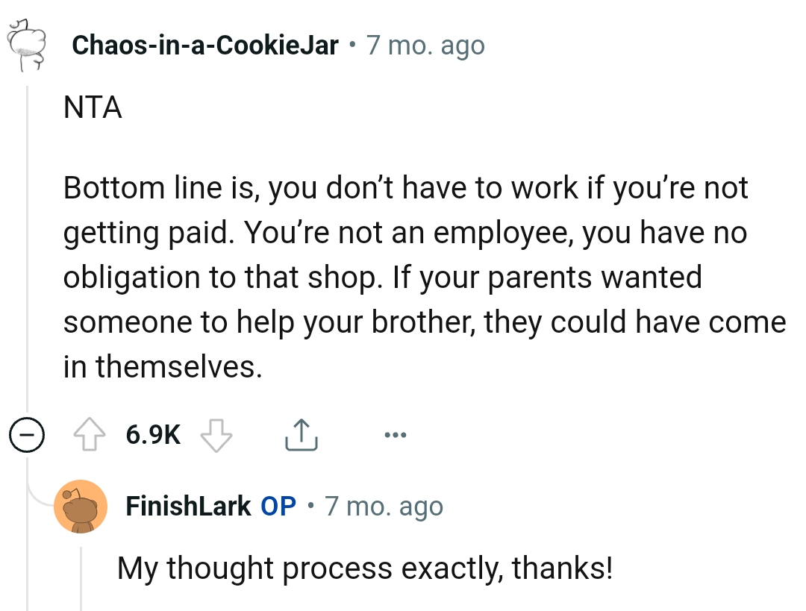Viewport: 806px width, 611px height.
Task: Click the blue OP badge
Action: [278, 507]
